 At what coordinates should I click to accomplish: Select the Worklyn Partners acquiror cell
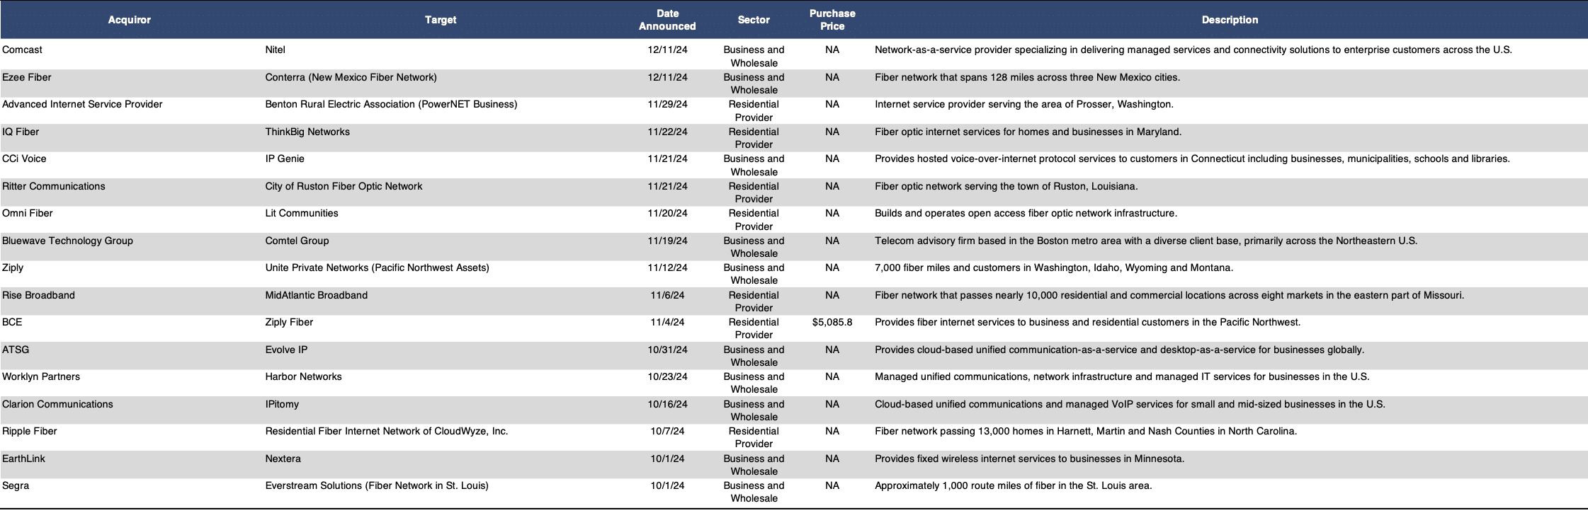click(x=41, y=376)
